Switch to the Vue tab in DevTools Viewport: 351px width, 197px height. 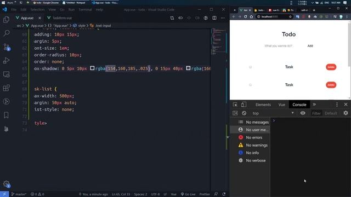pos(281,105)
